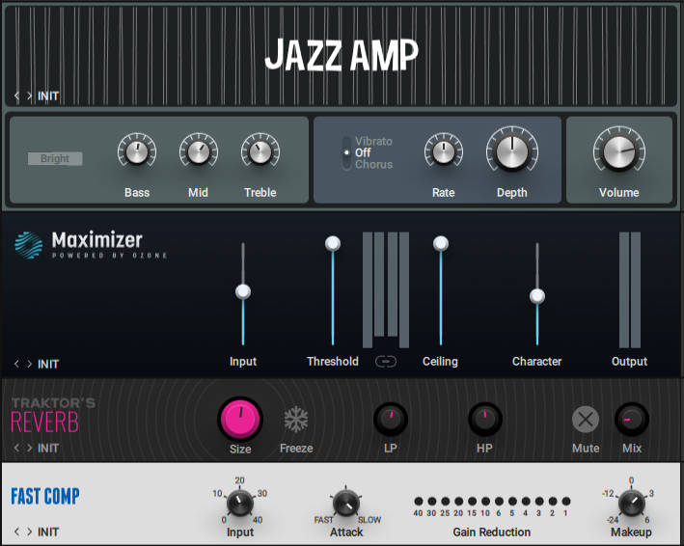This screenshot has width=684, height=546.
Task: Click the FAST COMP title text
Action: click(x=45, y=496)
